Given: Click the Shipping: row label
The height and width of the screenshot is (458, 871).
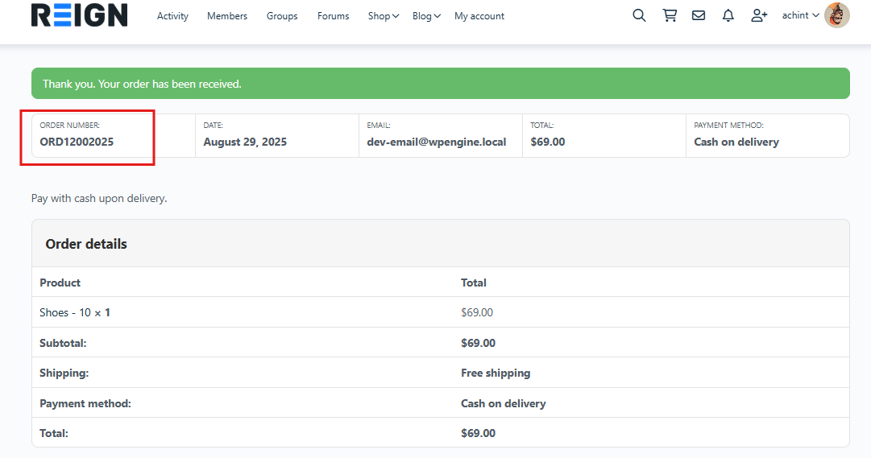Looking at the screenshot, I should point(64,373).
